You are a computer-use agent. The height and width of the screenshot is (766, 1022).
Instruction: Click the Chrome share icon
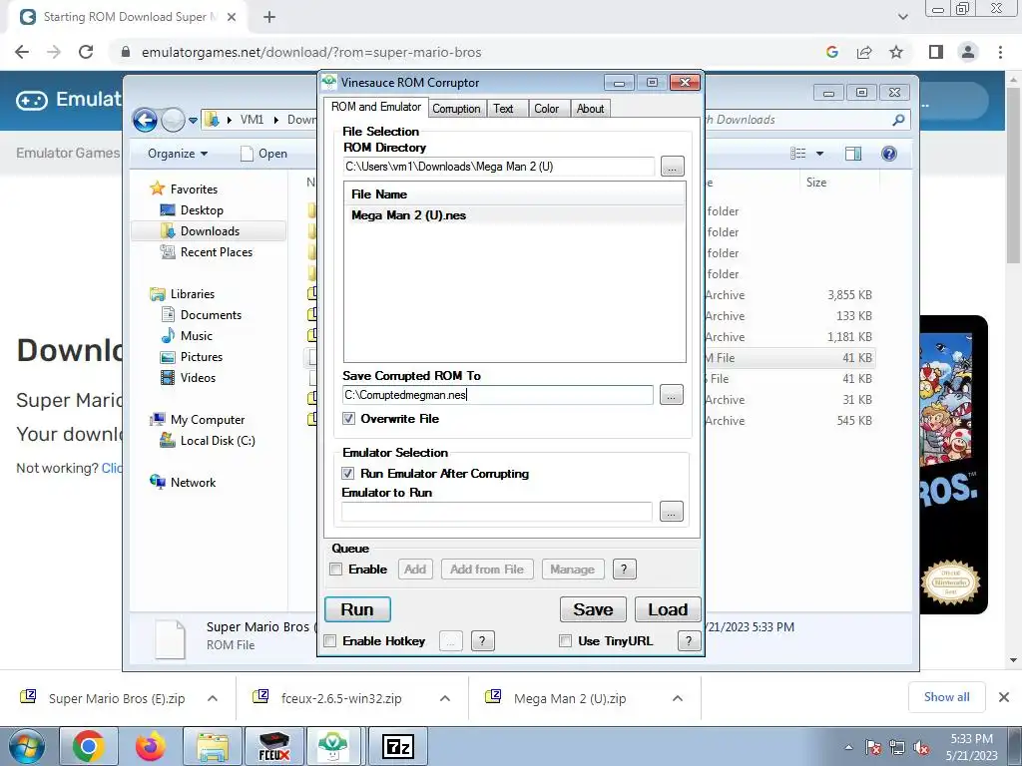pos(864,52)
